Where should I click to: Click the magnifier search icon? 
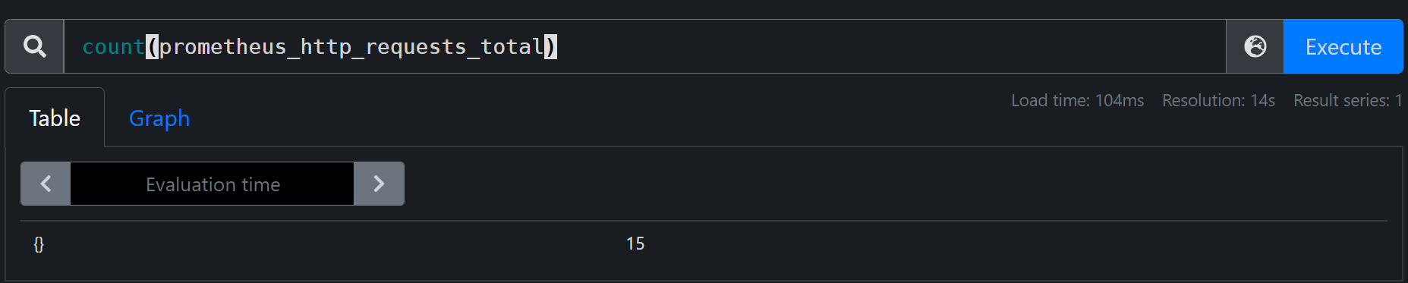(34, 46)
